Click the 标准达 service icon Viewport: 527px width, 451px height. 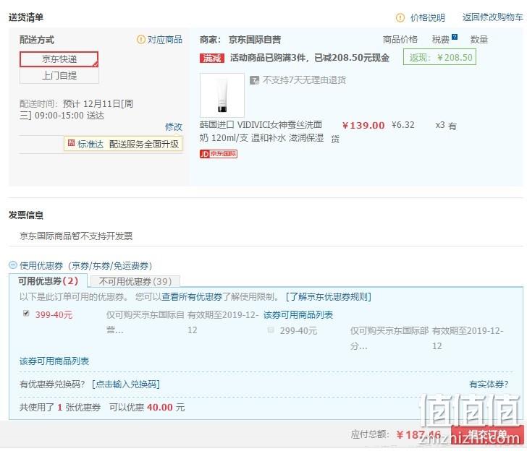[71, 143]
